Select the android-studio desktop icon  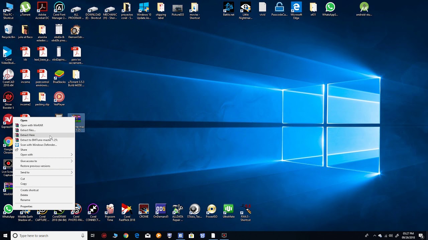[364, 10]
